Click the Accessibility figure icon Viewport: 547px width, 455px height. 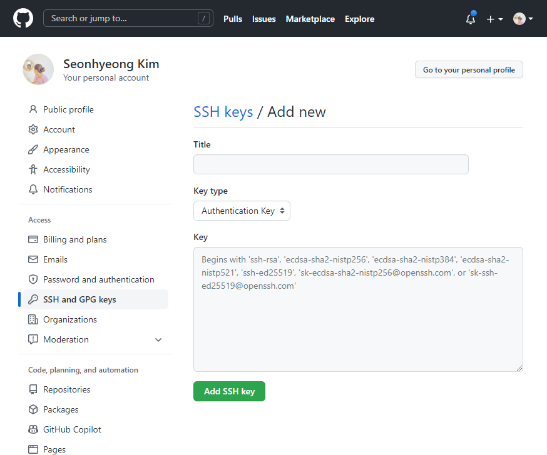pos(33,169)
